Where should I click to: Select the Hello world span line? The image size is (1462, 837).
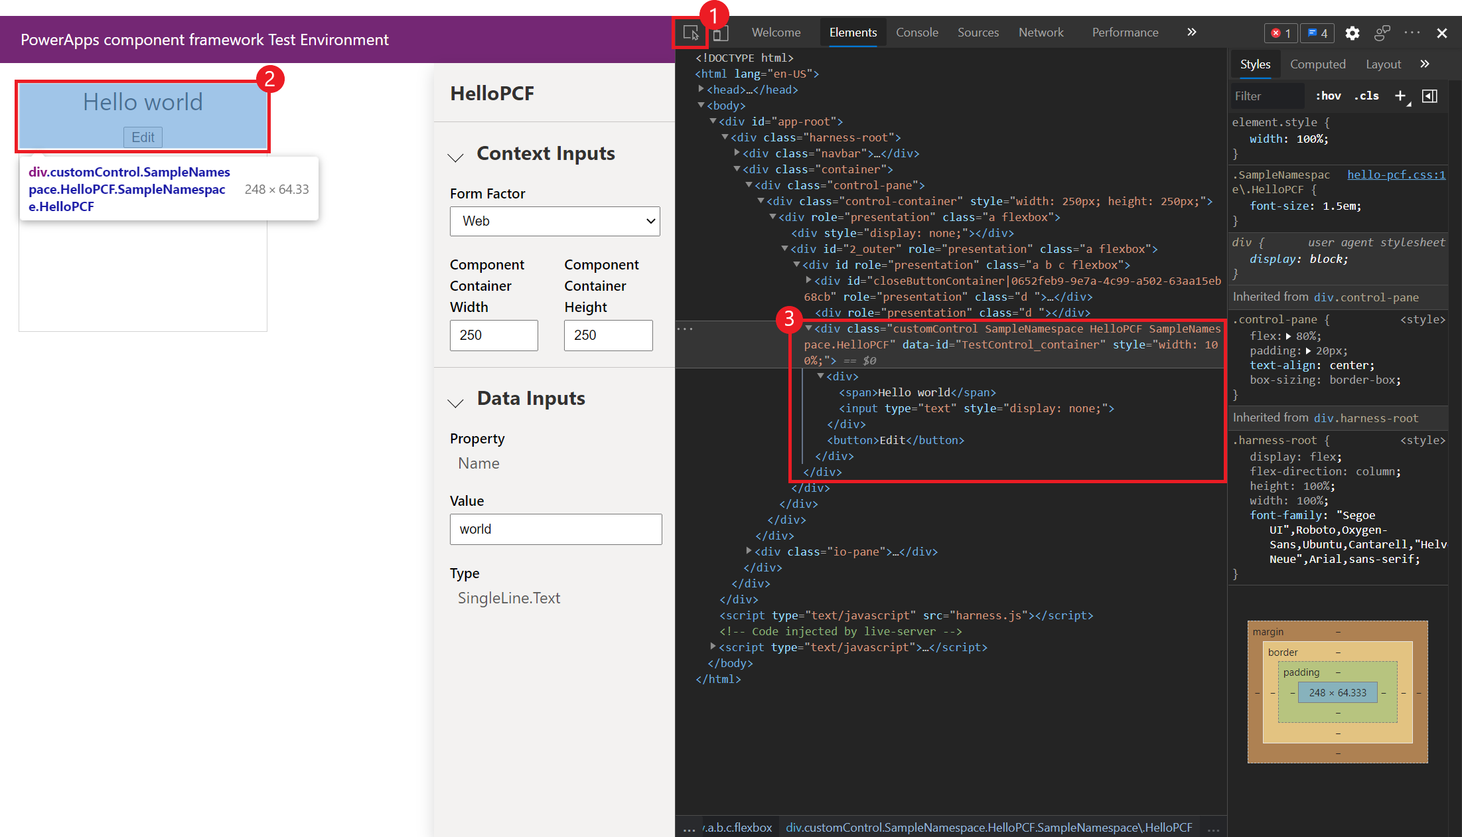coord(917,392)
